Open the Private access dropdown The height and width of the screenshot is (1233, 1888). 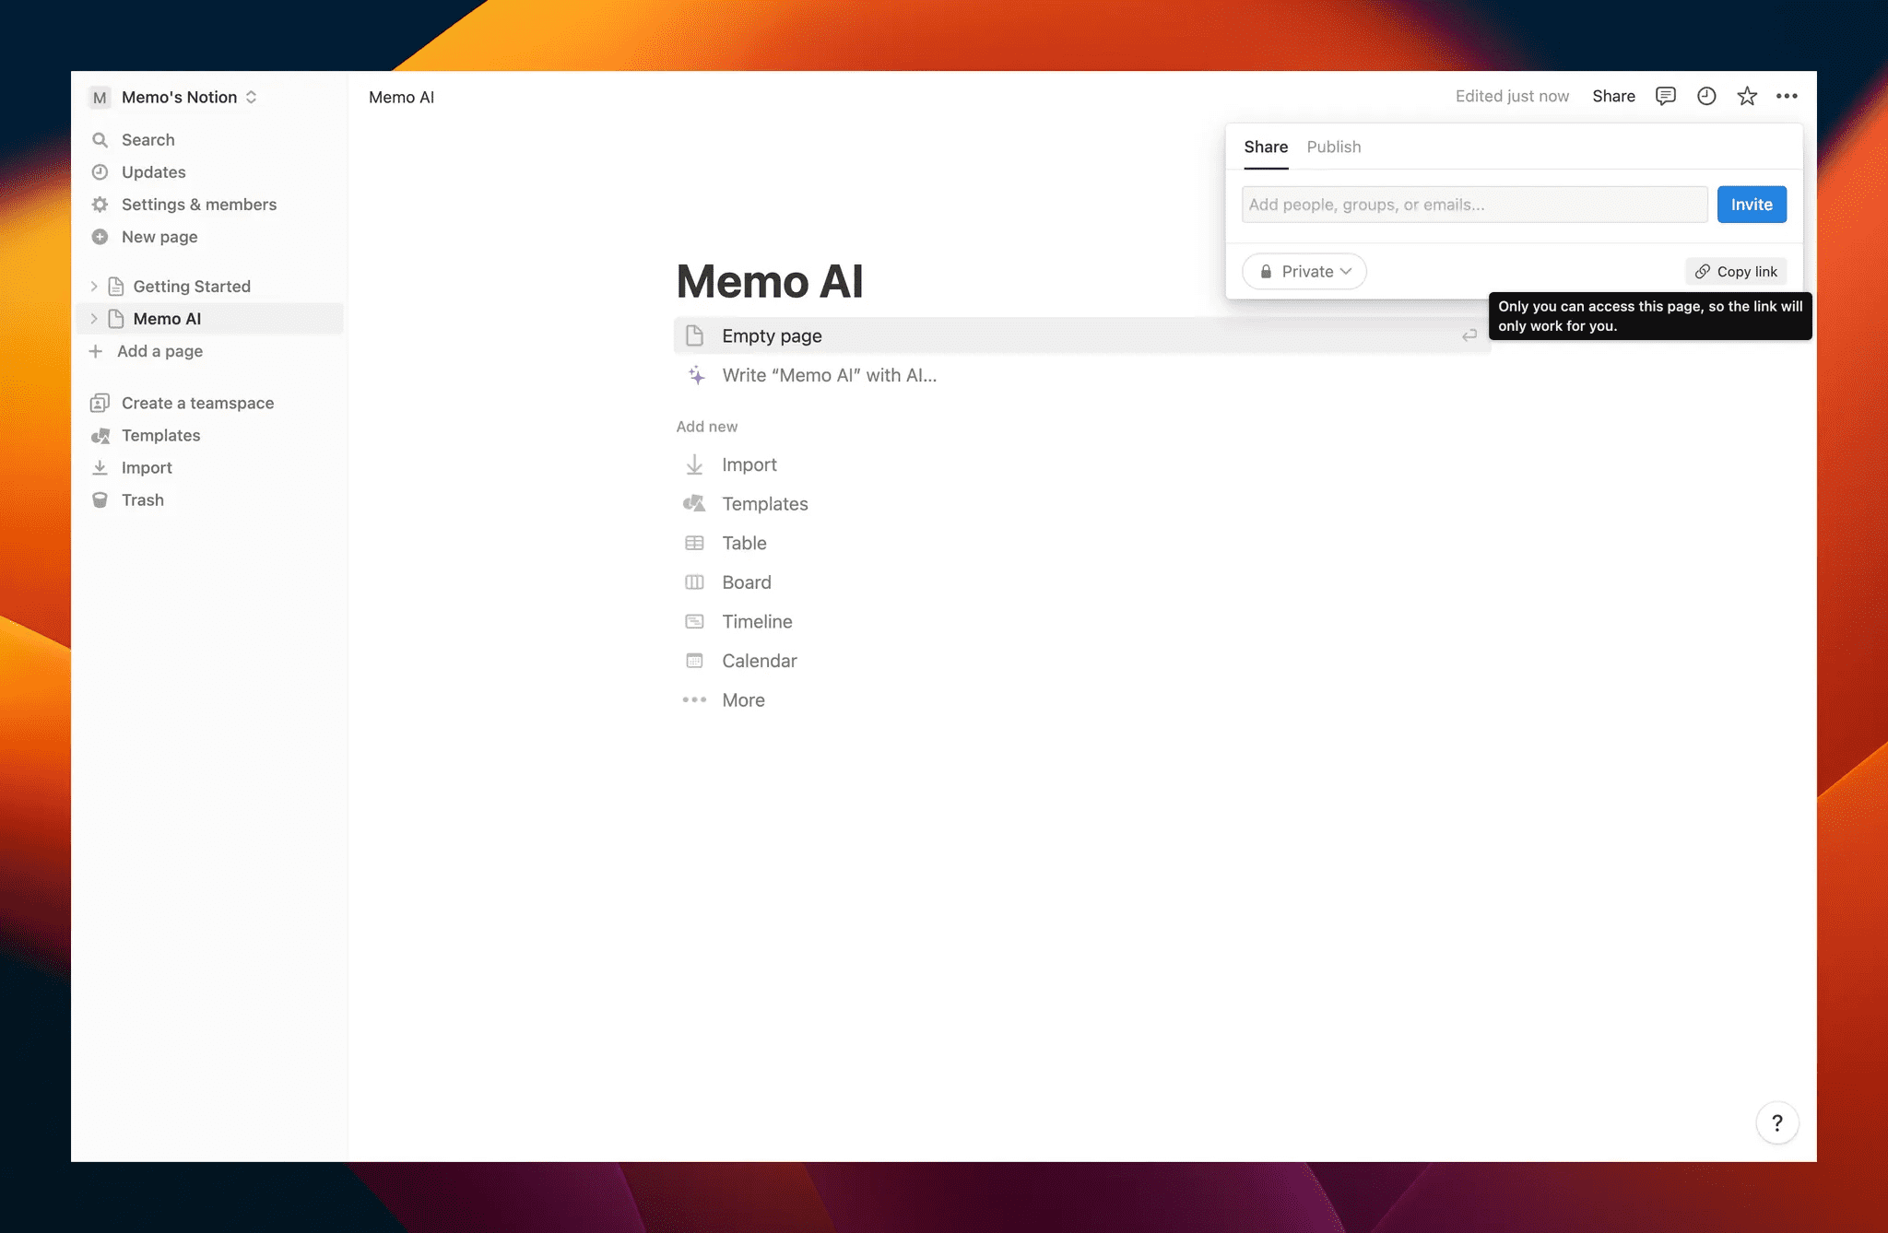click(1304, 271)
